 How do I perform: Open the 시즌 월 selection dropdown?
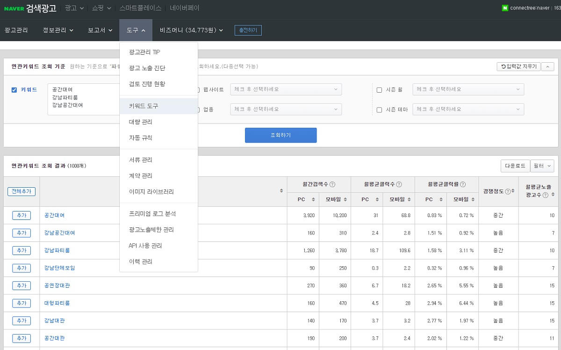467,89
